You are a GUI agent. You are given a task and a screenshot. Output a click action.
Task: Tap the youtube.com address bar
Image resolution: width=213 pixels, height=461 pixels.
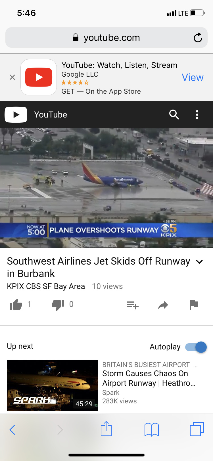coord(106,37)
